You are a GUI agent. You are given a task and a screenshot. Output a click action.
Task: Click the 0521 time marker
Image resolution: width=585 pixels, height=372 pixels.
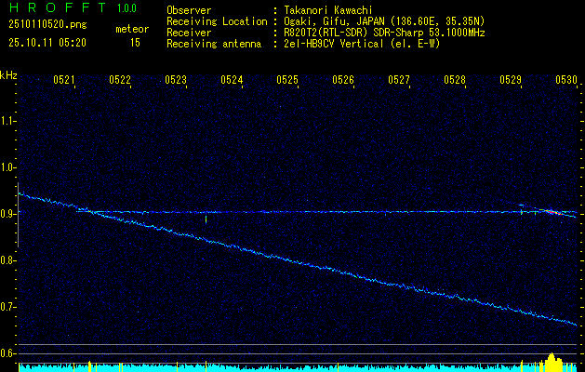coord(64,81)
